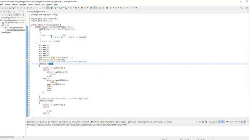
Task: Close the ArraySegregation.java editor tab
Action: tap(47, 12)
